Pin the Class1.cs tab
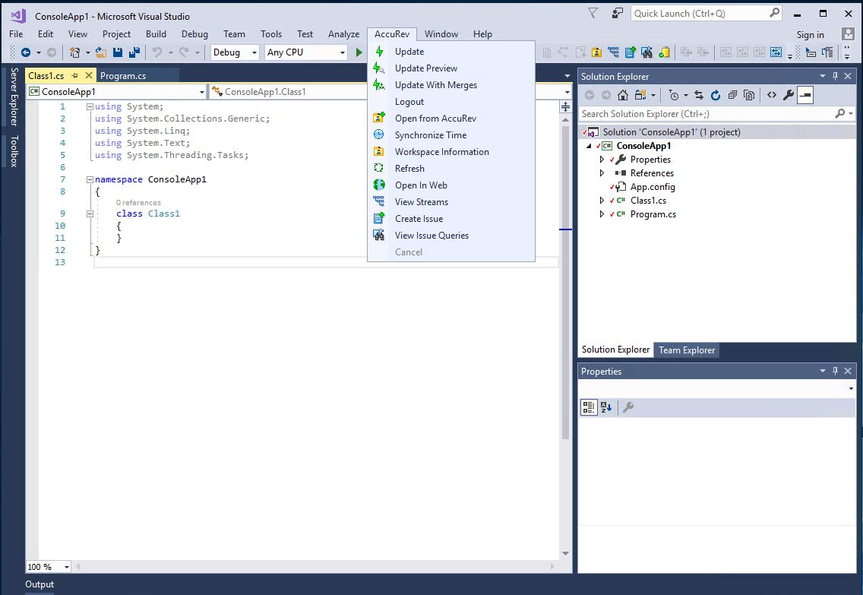The width and height of the screenshot is (863, 595). (75, 75)
